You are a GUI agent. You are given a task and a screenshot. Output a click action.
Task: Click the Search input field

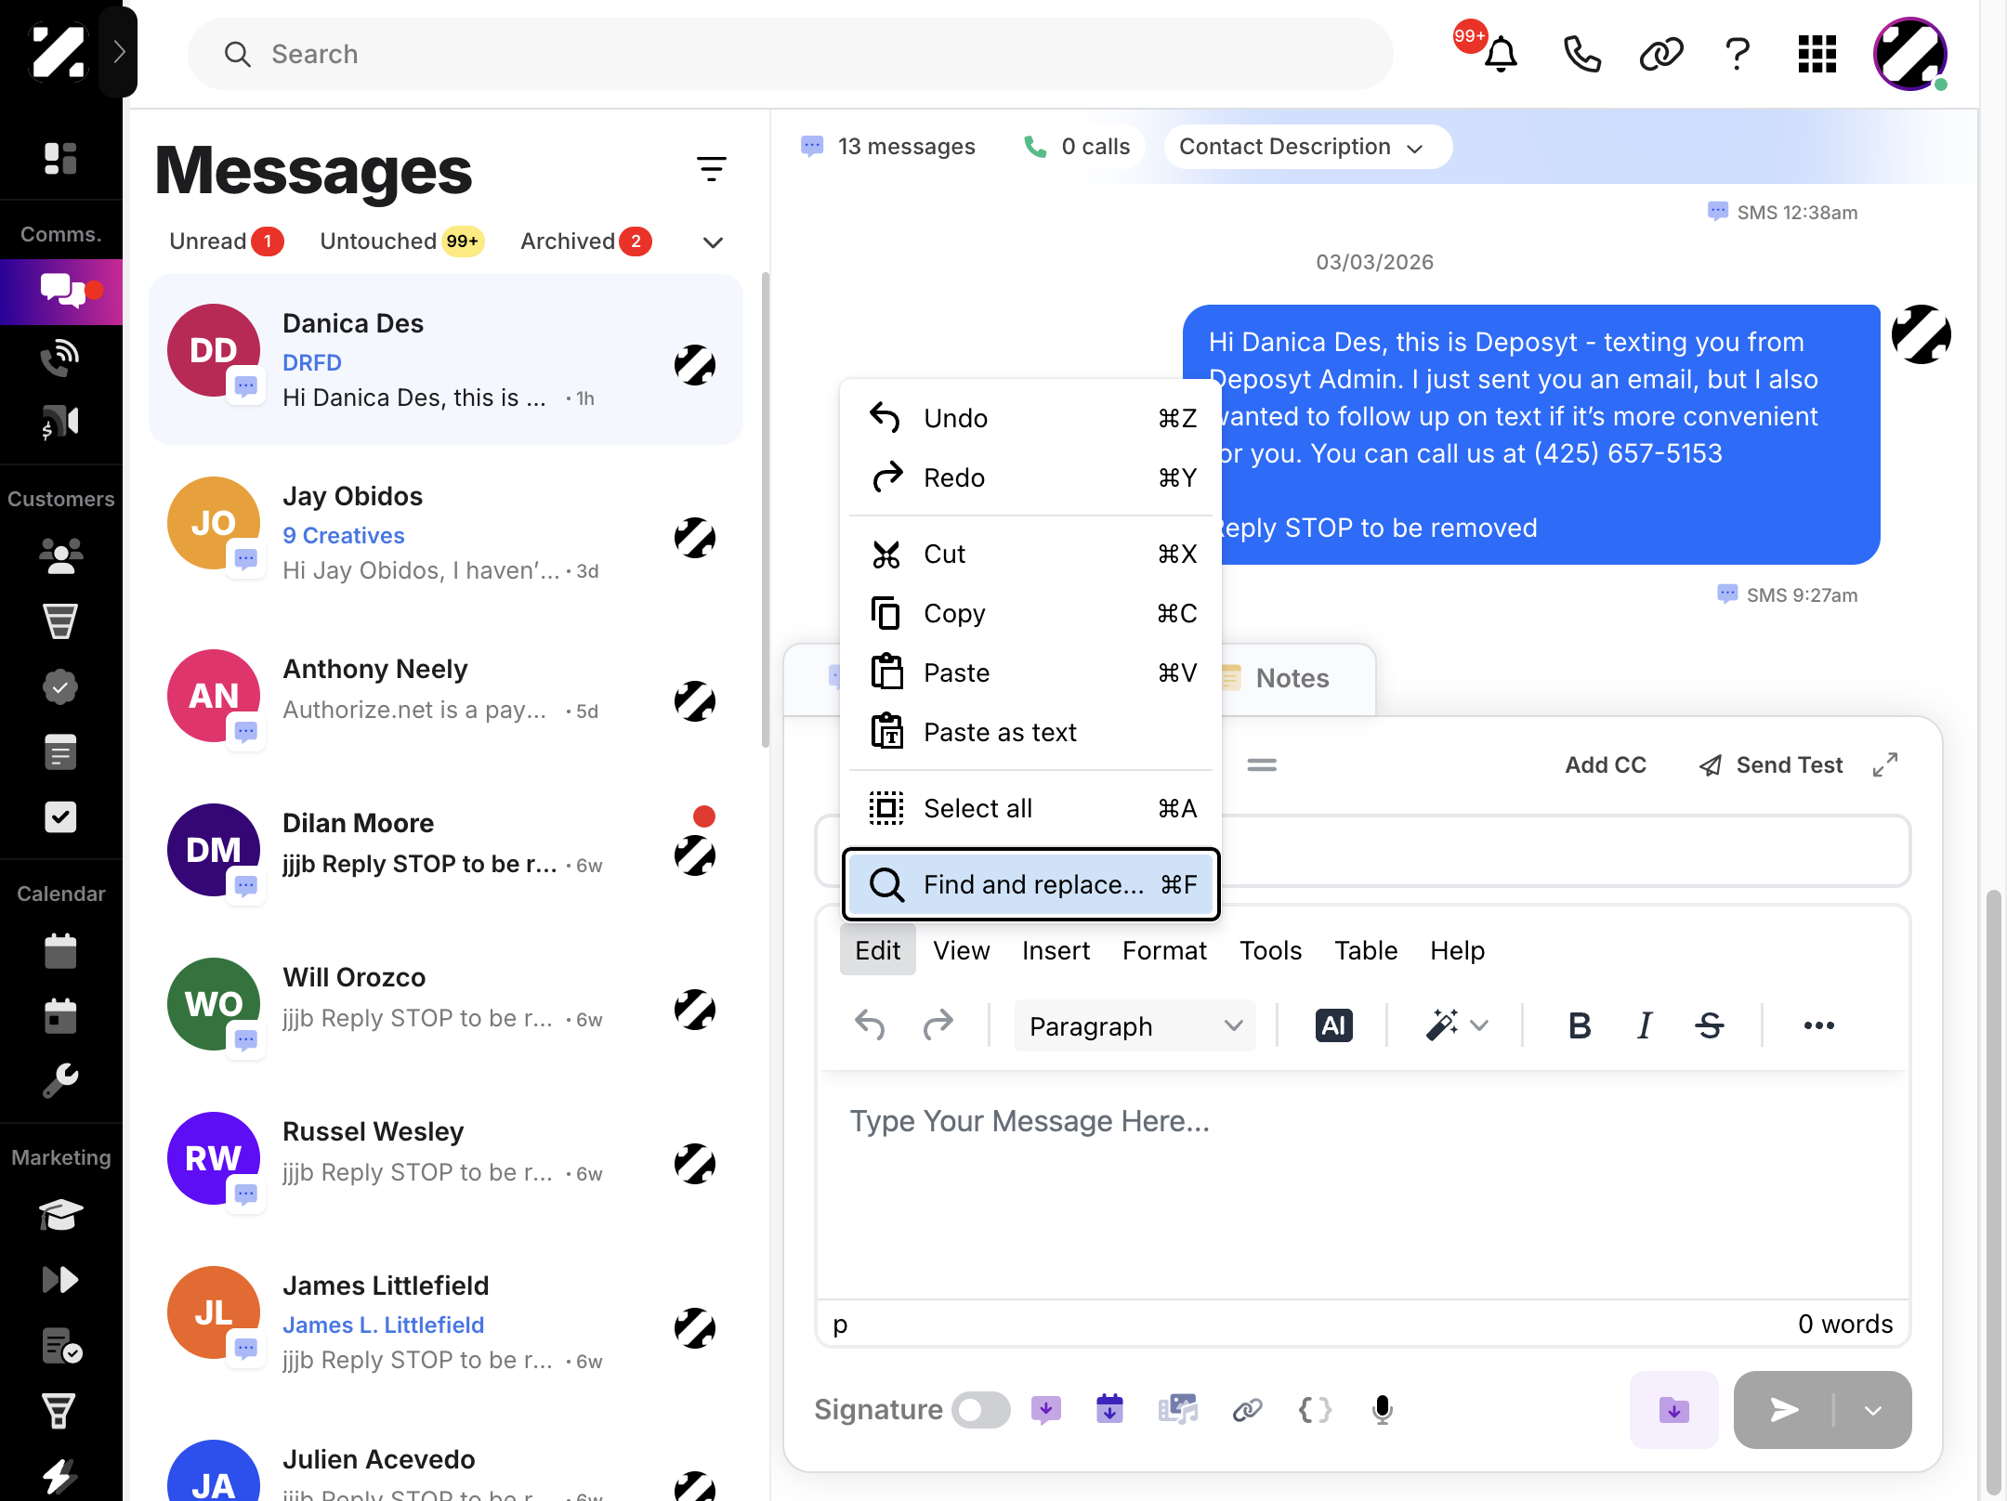(x=790, y=54)
